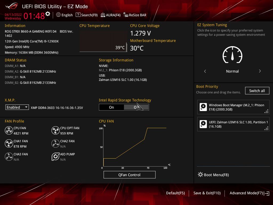The width and height of the screenshot is (273, 205).
Task: Click the Advanced Mode exit arrow icon
Action: [x=267, y=193]
